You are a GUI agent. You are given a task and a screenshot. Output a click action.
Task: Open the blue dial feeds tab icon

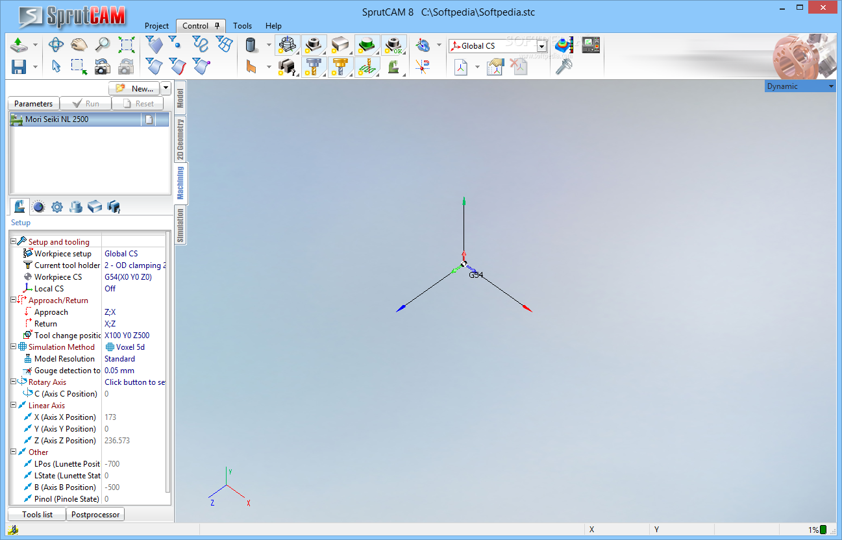click(x=38, y=206)
